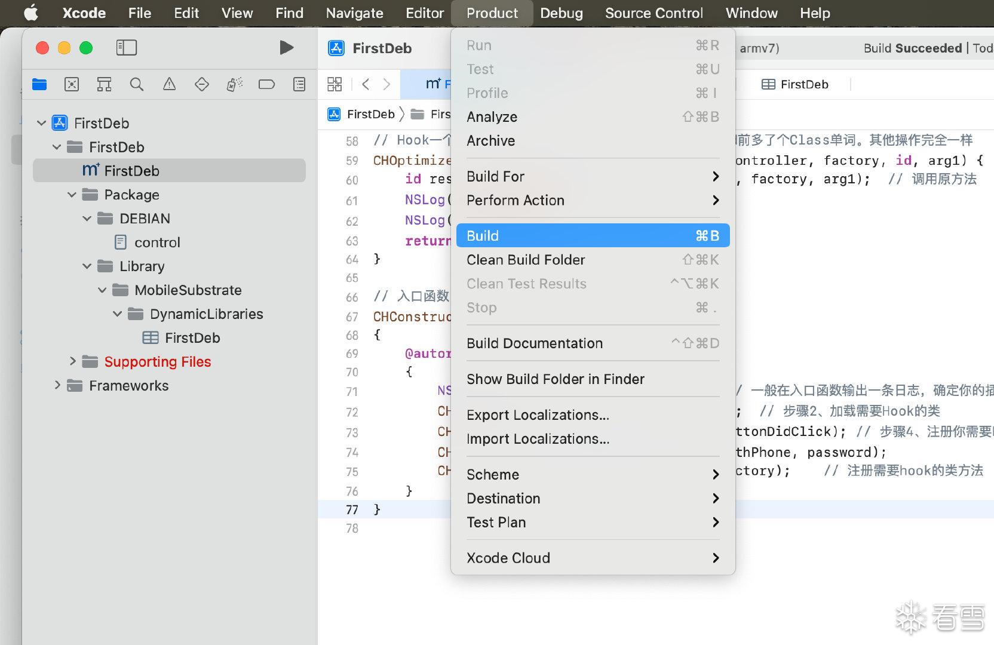This screenshot has width=994, height=645.
Task: Open the related items grid menu
Action: 335,84
